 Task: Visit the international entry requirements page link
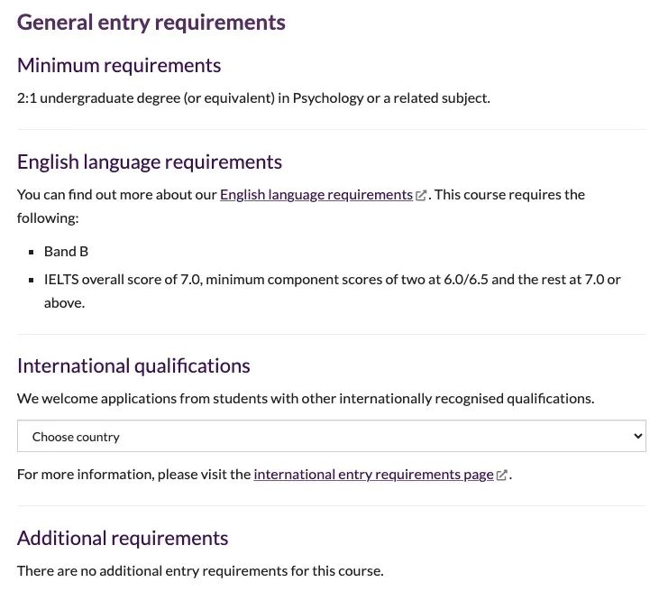point(373,475)
